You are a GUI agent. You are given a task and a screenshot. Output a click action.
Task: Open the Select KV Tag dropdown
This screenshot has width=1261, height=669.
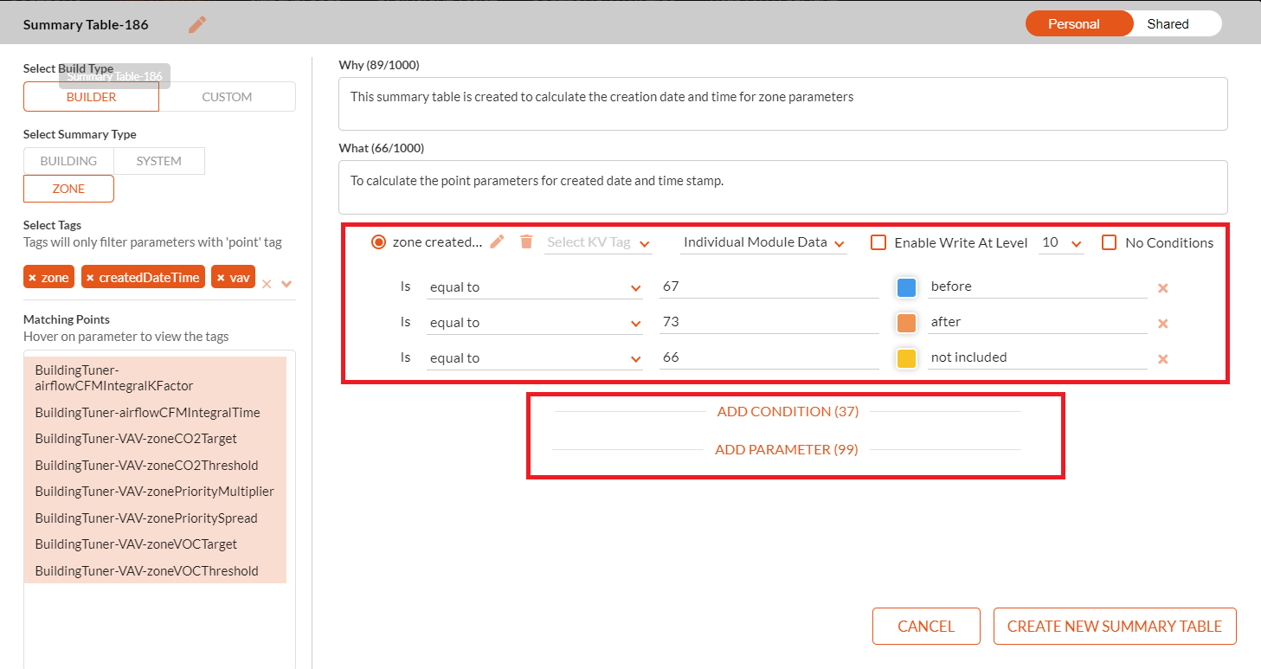click(598, 243)
